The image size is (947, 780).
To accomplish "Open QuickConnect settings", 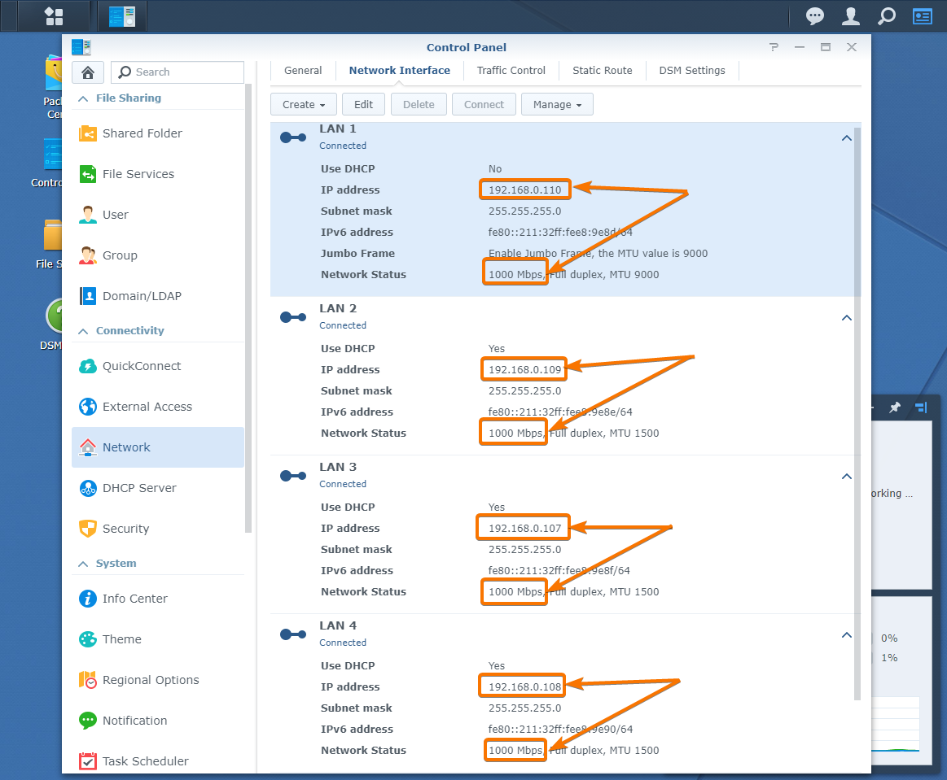I will click(141, 366).
